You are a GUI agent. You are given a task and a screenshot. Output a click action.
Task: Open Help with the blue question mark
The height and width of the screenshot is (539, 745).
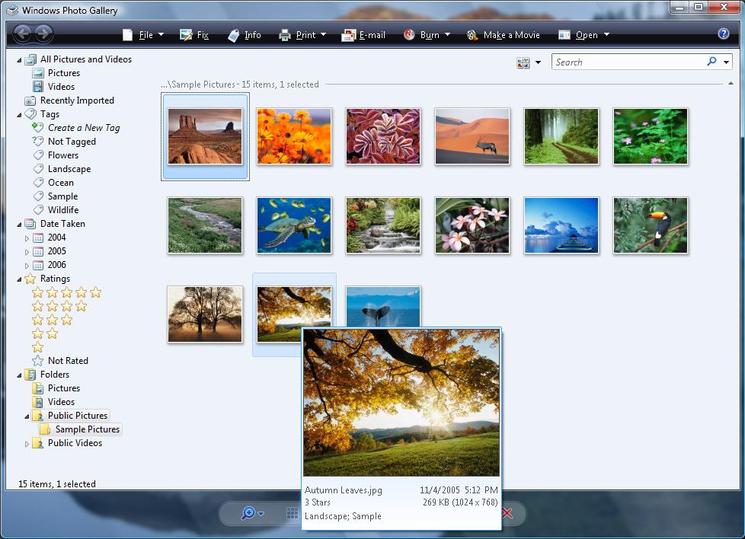tap(724, 34)
